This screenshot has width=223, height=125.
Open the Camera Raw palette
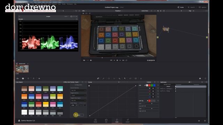18,78
